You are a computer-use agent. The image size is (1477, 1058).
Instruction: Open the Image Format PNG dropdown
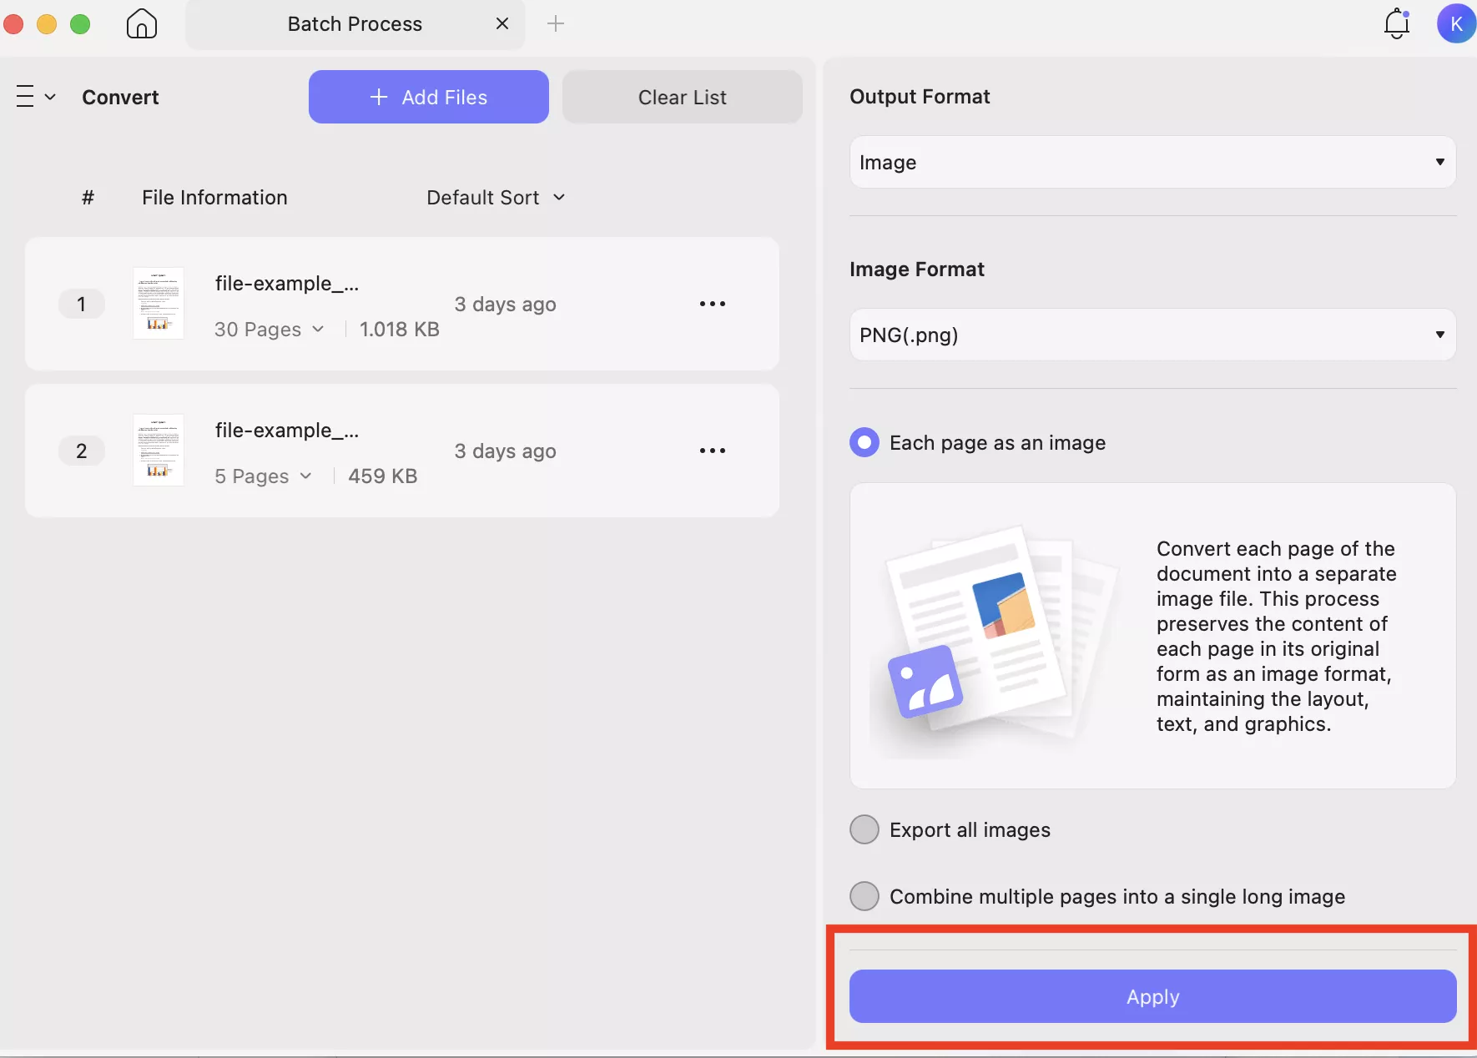[1152, 335]
